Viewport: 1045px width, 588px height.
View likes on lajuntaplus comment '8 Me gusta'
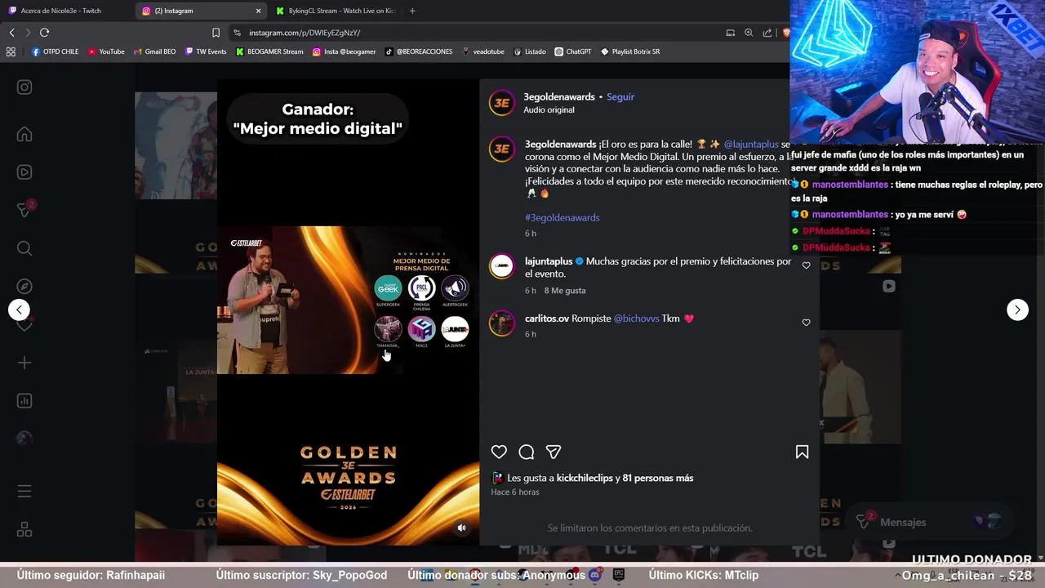(x=565, y=291)
